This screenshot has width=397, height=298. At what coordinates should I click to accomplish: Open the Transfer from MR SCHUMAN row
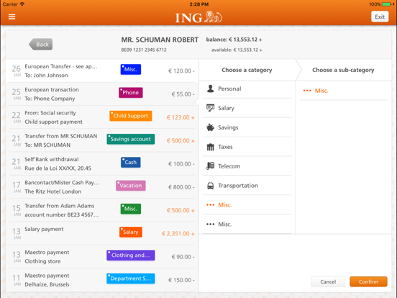102,140
